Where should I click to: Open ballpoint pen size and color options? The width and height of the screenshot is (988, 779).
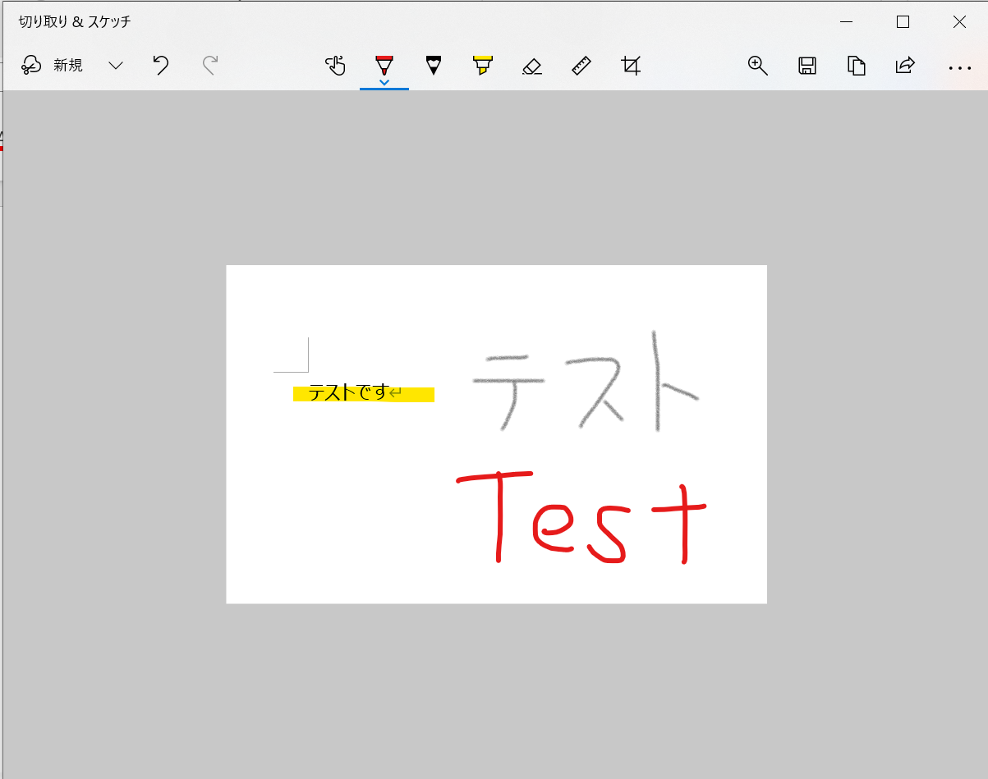coord(384,80)
